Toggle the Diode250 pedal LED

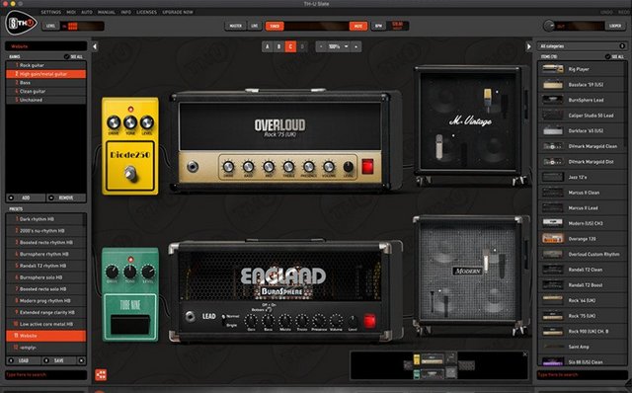(x=130, y=109)
